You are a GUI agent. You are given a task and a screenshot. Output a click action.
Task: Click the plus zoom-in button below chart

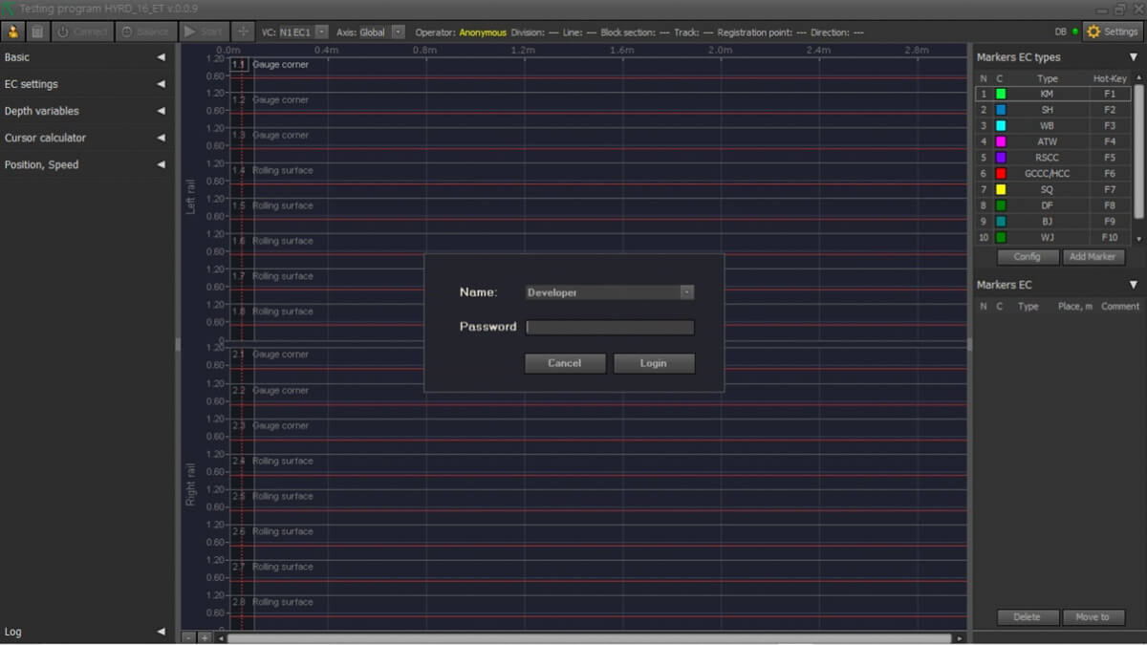coord(205,637)
